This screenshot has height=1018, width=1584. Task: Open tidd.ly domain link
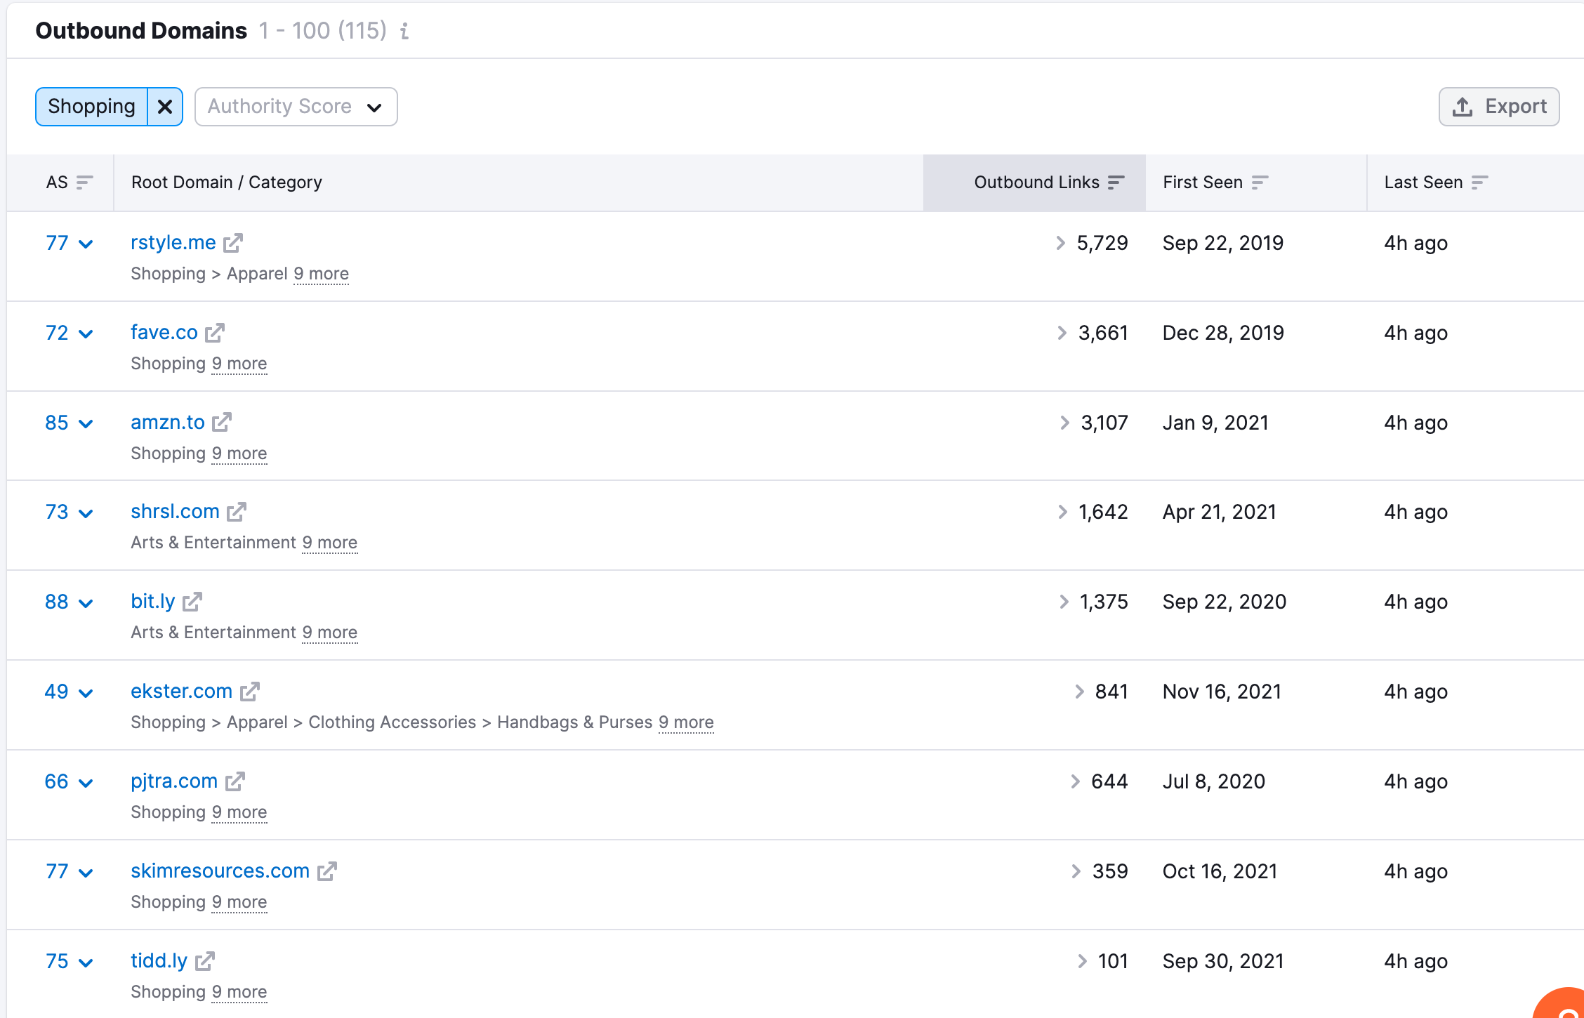(159, 960)
